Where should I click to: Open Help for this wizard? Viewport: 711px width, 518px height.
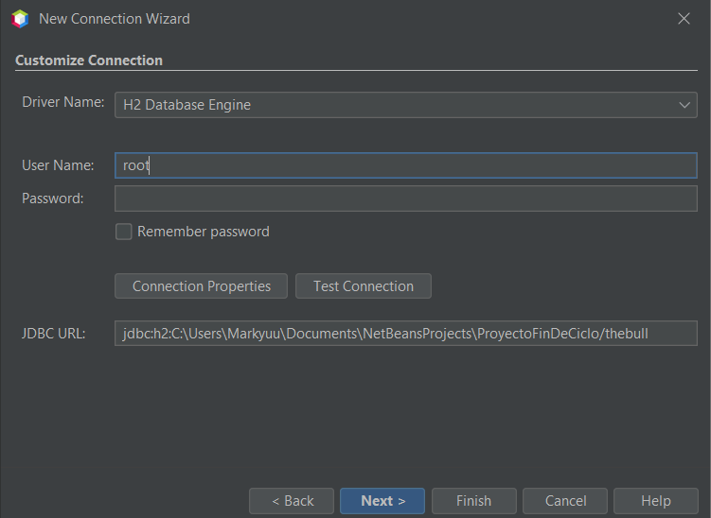click(x=656, y=501)
